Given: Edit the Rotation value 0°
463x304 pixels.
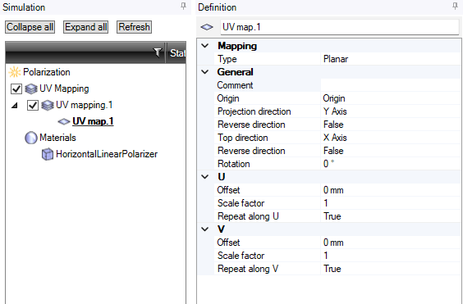Looking at the screenshot, I should coord(391,164).
